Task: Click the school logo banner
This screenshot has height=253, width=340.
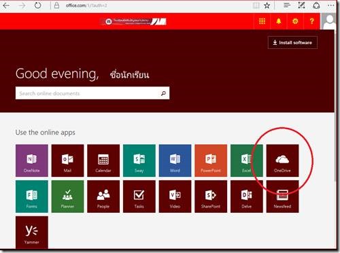Action: 134,21
